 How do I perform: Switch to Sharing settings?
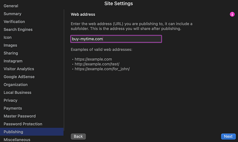tap(11, 53)
